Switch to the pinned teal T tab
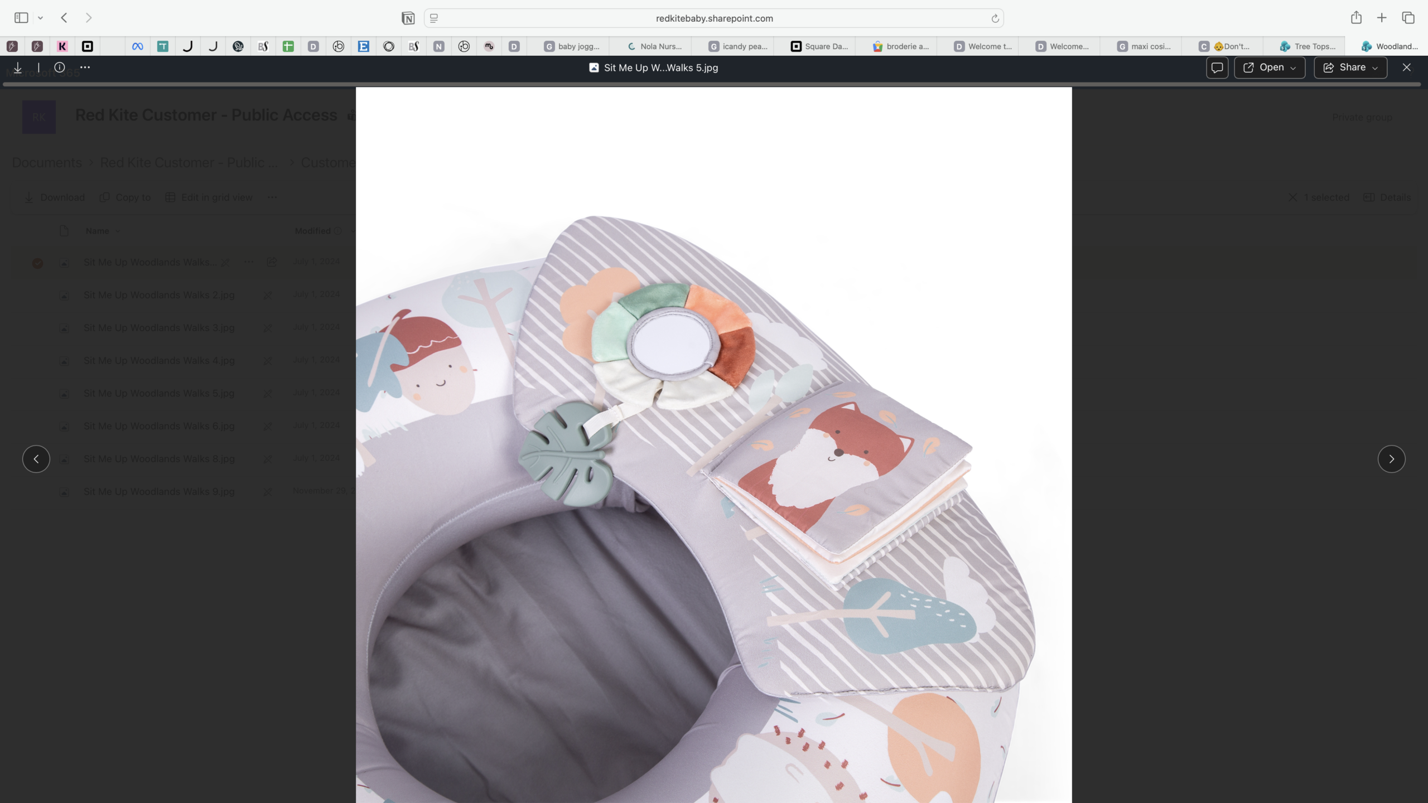Image resolution: width=1428 pixels, height=803 pixels. [163, 46]
